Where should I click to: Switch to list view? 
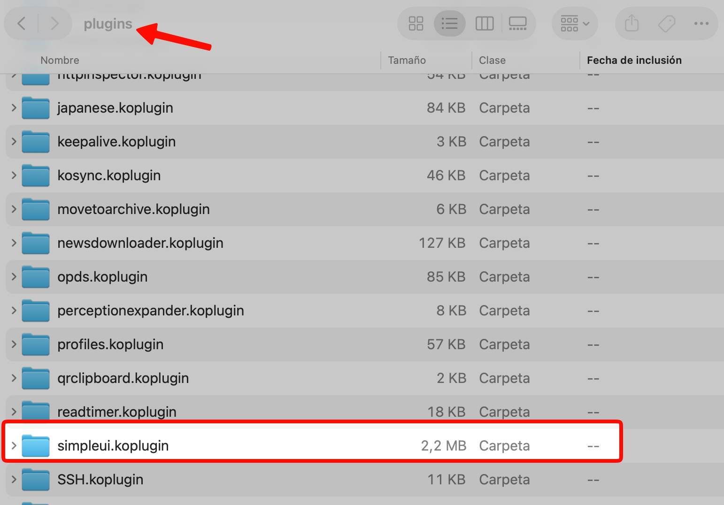point(449,23)
